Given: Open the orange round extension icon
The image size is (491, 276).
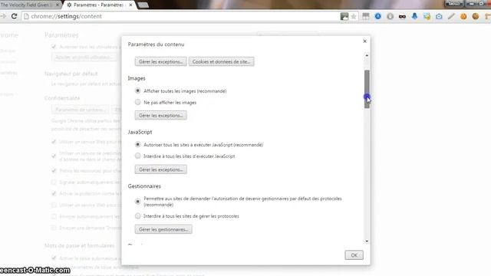Looking at the screenshot, I should click(x=463, y=16).
